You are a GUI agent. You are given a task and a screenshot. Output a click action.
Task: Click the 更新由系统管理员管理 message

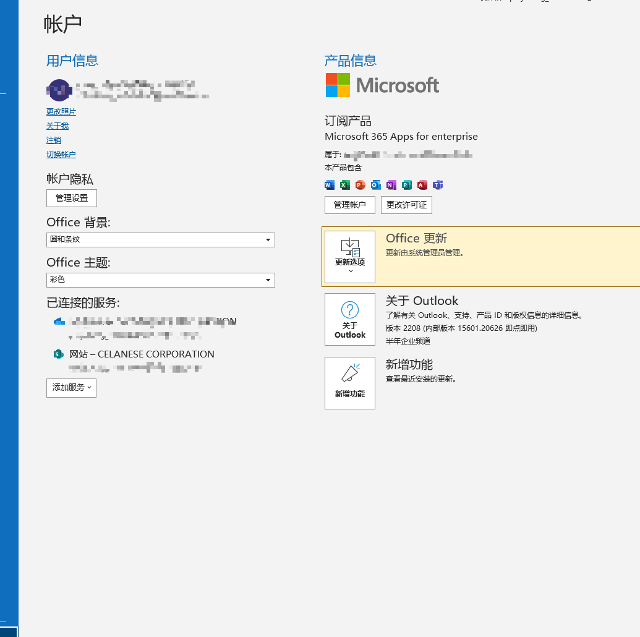[424, 253]
